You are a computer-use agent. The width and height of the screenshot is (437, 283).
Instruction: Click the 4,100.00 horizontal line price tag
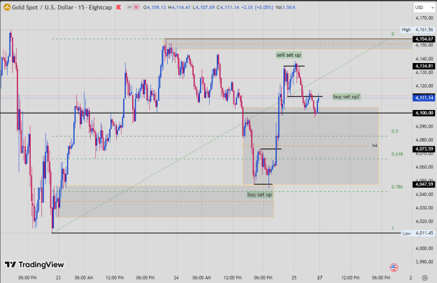coord(424,113)
